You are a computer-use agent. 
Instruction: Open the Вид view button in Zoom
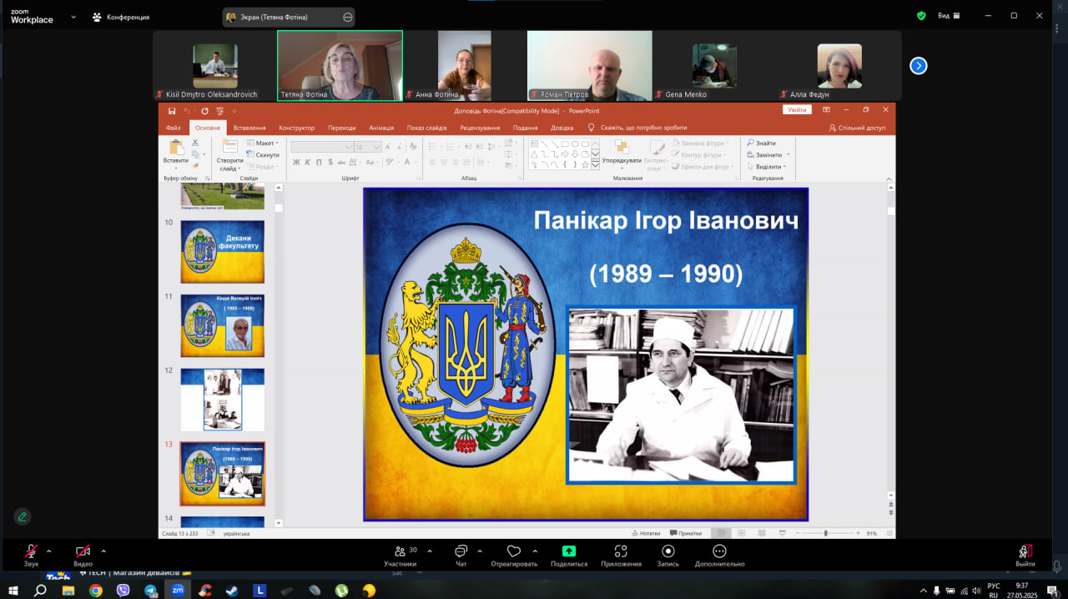[949, 16]
